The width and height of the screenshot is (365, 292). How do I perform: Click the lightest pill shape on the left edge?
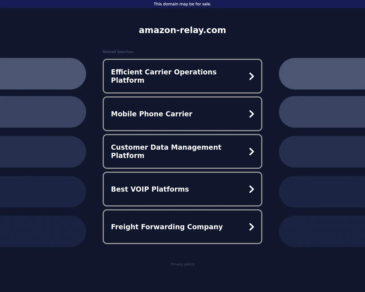tap(43, 74)
